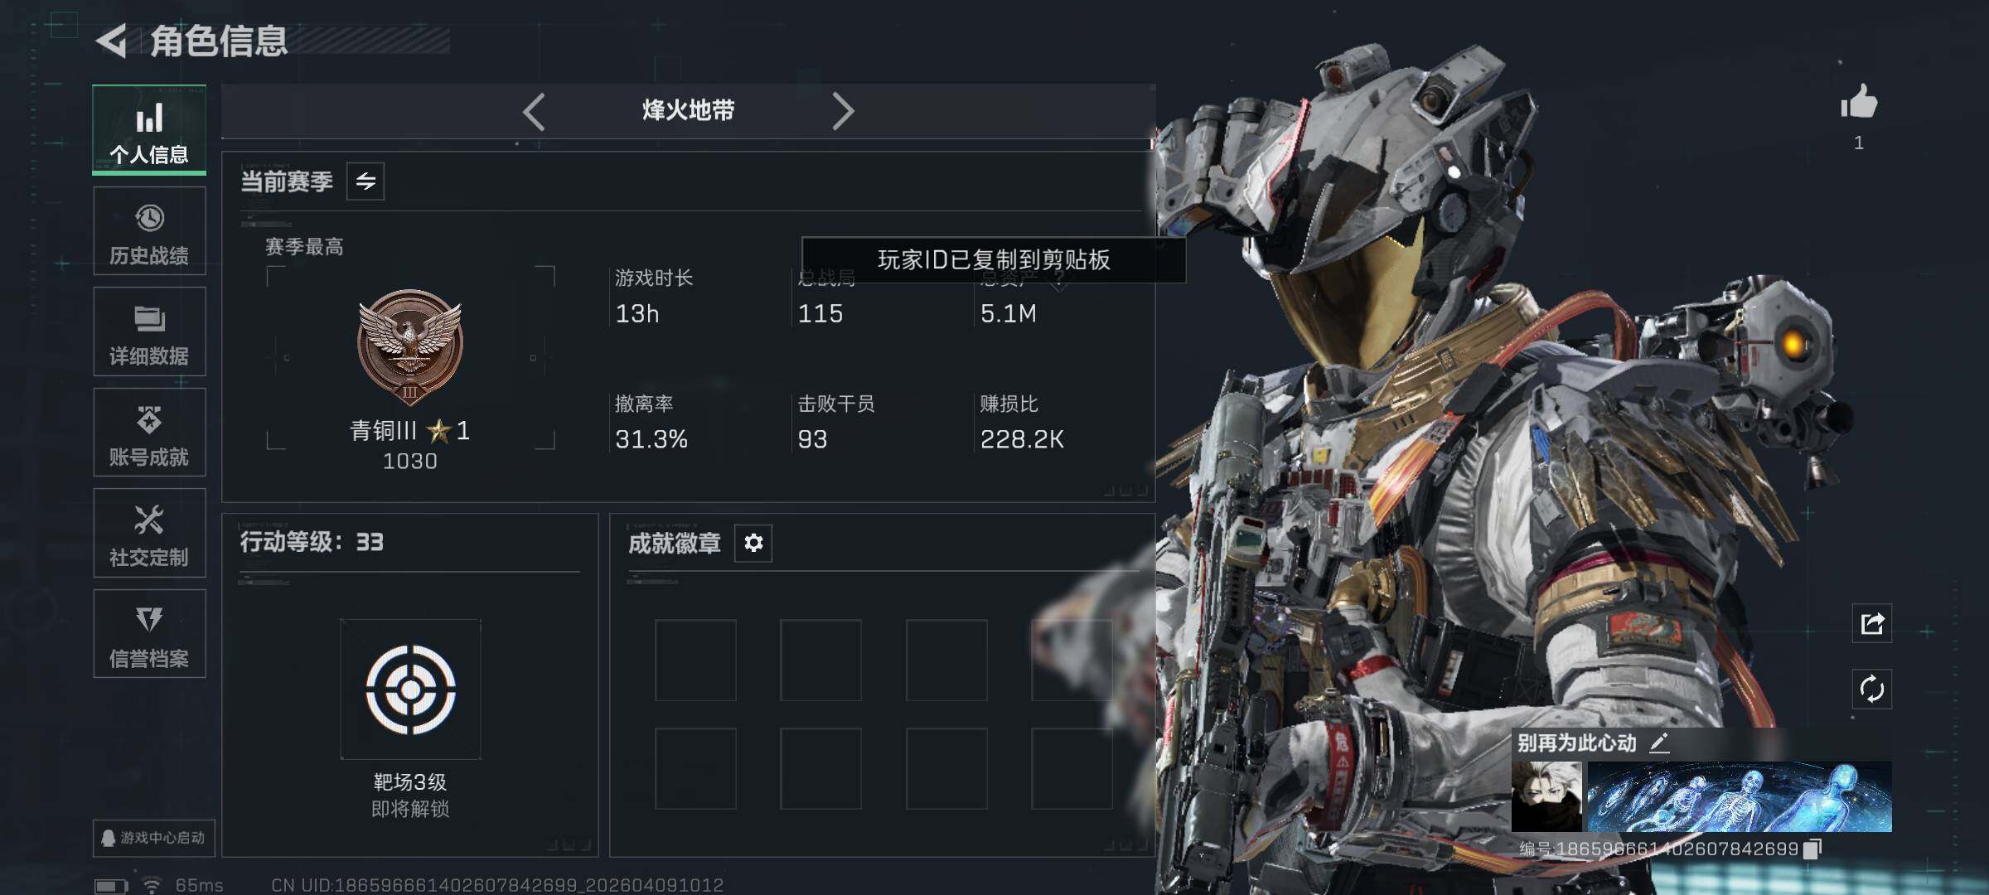Open 信誉档案 reputation record

click(149, 634)
